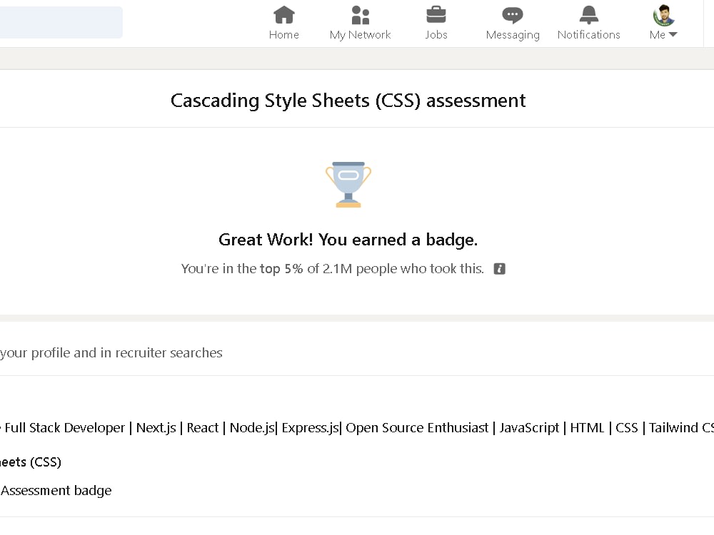714x535 pixels.
Task: Click the info icon beside top 5%
Action: click(499, 269)
